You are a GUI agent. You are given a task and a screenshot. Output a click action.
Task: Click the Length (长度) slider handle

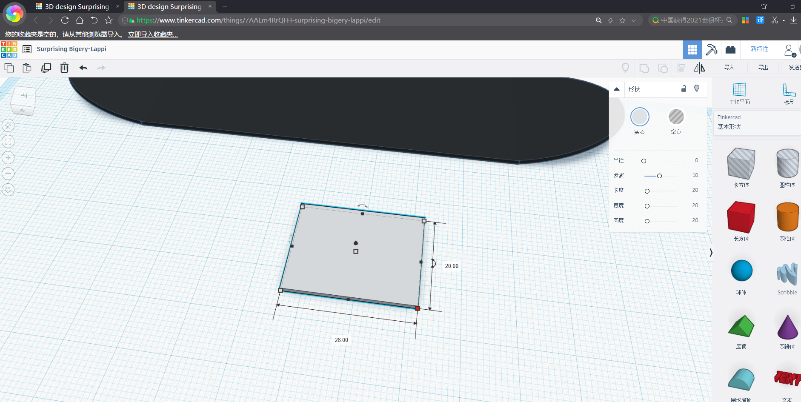point(647,191)
